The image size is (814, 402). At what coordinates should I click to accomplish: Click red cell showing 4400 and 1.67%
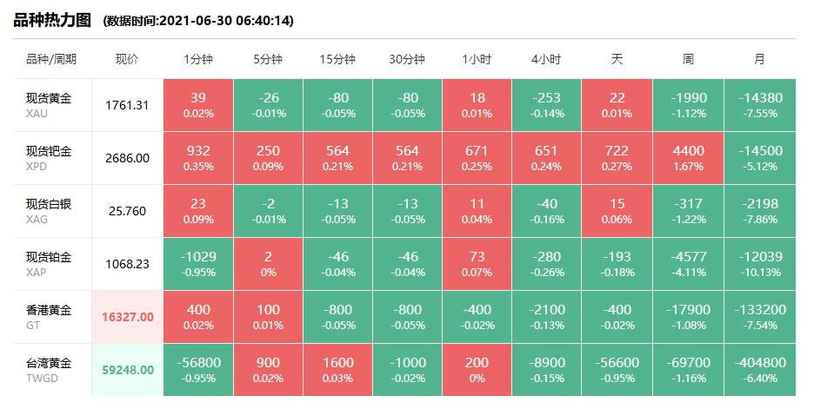tap(688, 158)
